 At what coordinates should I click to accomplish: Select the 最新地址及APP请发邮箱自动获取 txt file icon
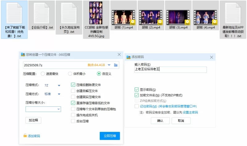tap(233, 13)
